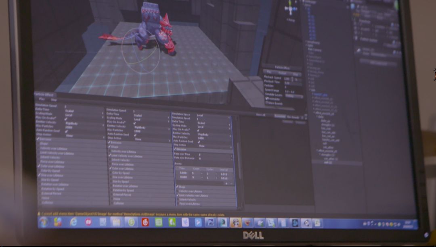Open the multicolored taskbar icon beside Start orb

tap(58, 222)
